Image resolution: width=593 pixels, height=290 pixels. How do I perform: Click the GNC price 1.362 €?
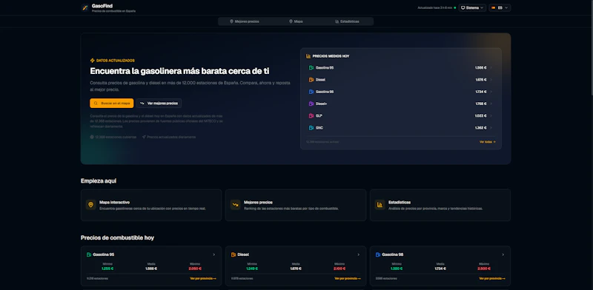point(480,128)
